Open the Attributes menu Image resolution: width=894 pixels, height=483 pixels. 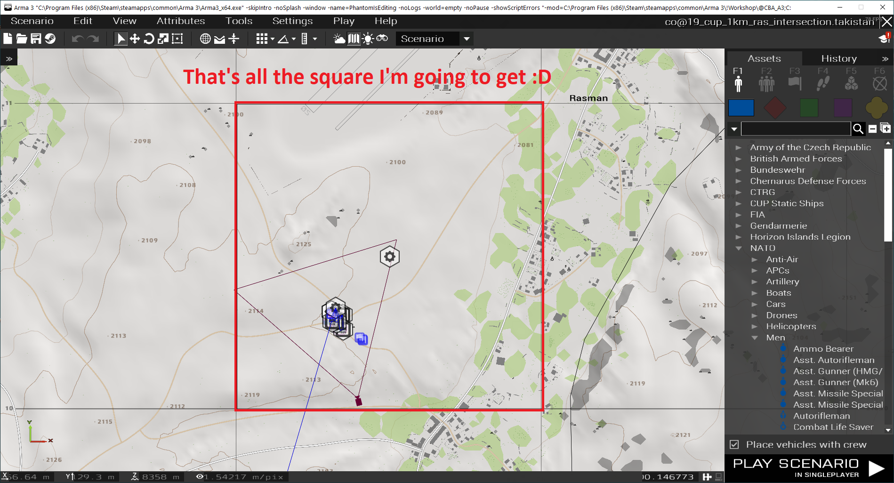[x=181, y=21]
